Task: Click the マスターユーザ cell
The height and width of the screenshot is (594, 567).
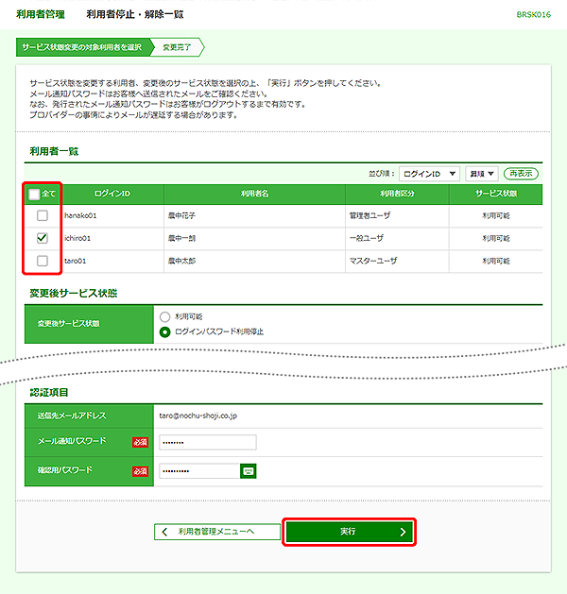Action: [373, 261]
